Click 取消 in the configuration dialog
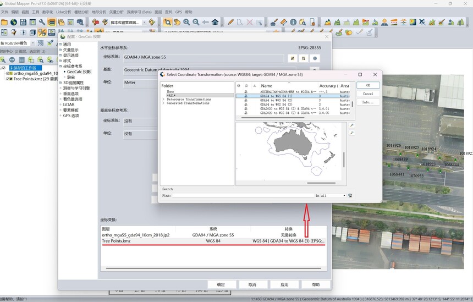 point(252,284)
